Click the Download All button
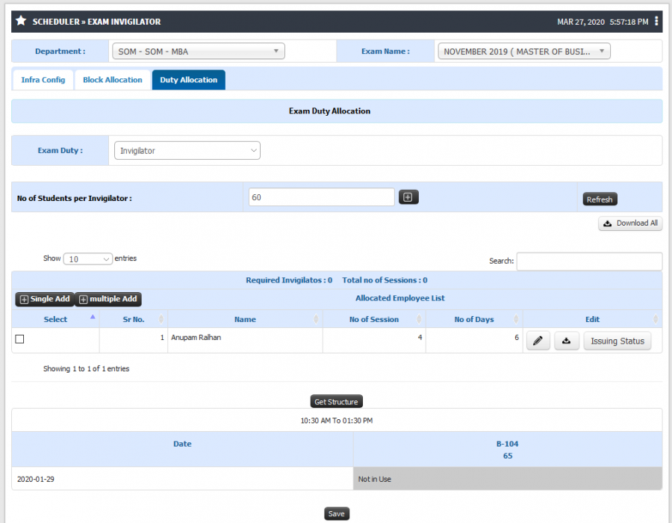Screen dimensions: 672x523 630,223
